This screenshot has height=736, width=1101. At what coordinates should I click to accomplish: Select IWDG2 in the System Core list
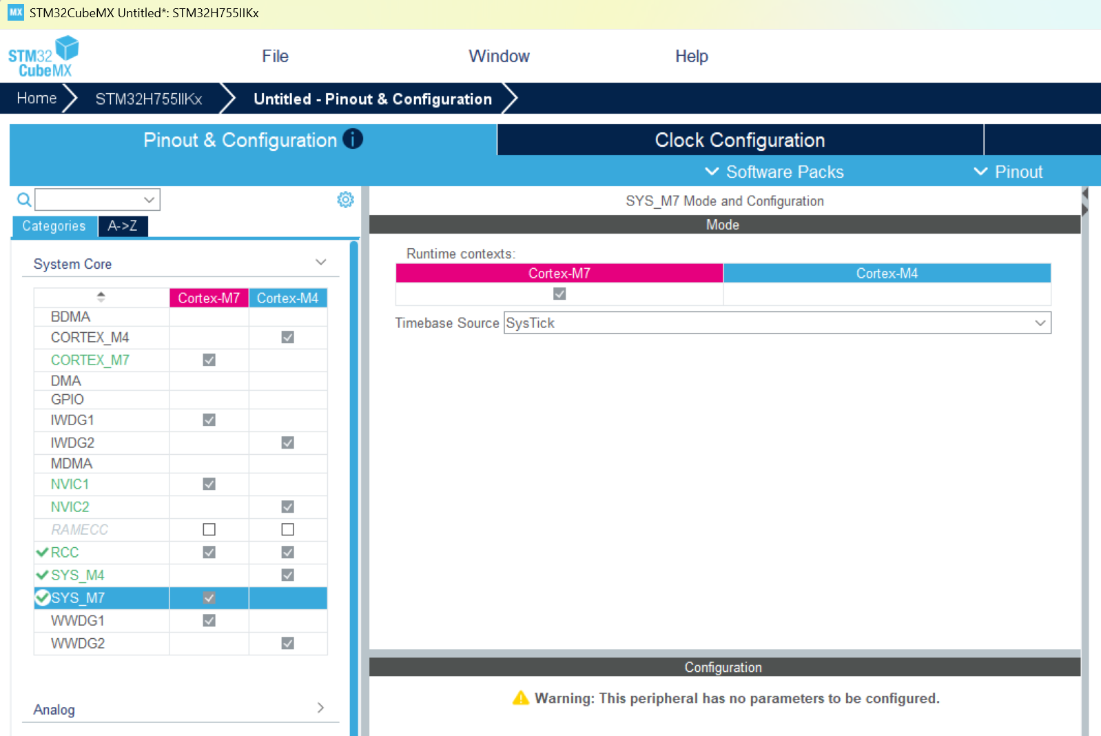(x=72, y=442)
